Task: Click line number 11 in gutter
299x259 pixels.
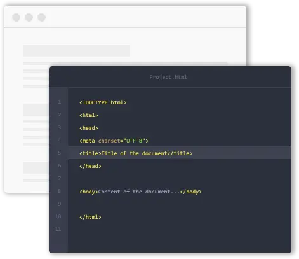Action: [58, 229]
